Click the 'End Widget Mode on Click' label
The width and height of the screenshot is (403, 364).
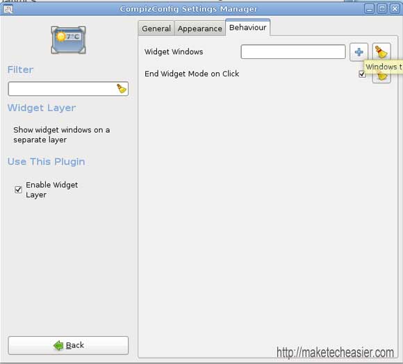192,74
